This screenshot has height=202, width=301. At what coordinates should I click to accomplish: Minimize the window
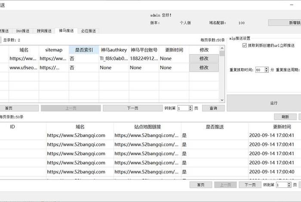292,5
